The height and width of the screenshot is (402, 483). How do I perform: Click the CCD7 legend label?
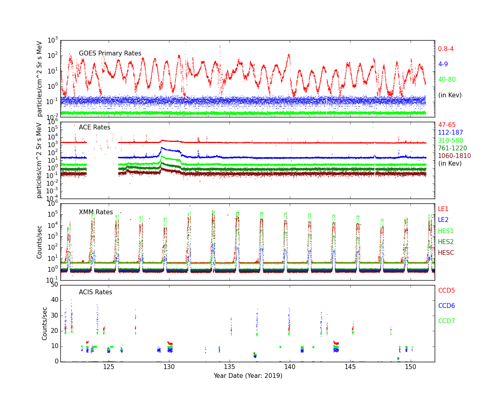[446, 321]
